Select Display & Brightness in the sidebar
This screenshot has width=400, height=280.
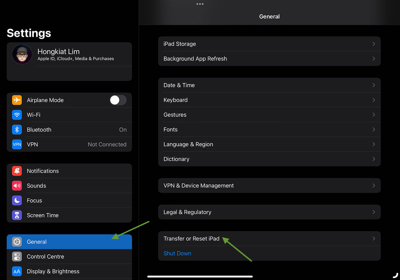pyautogui.click(x=69, y=271)
